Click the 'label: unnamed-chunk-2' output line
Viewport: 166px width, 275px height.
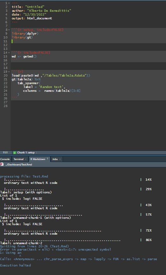point(21,243)
